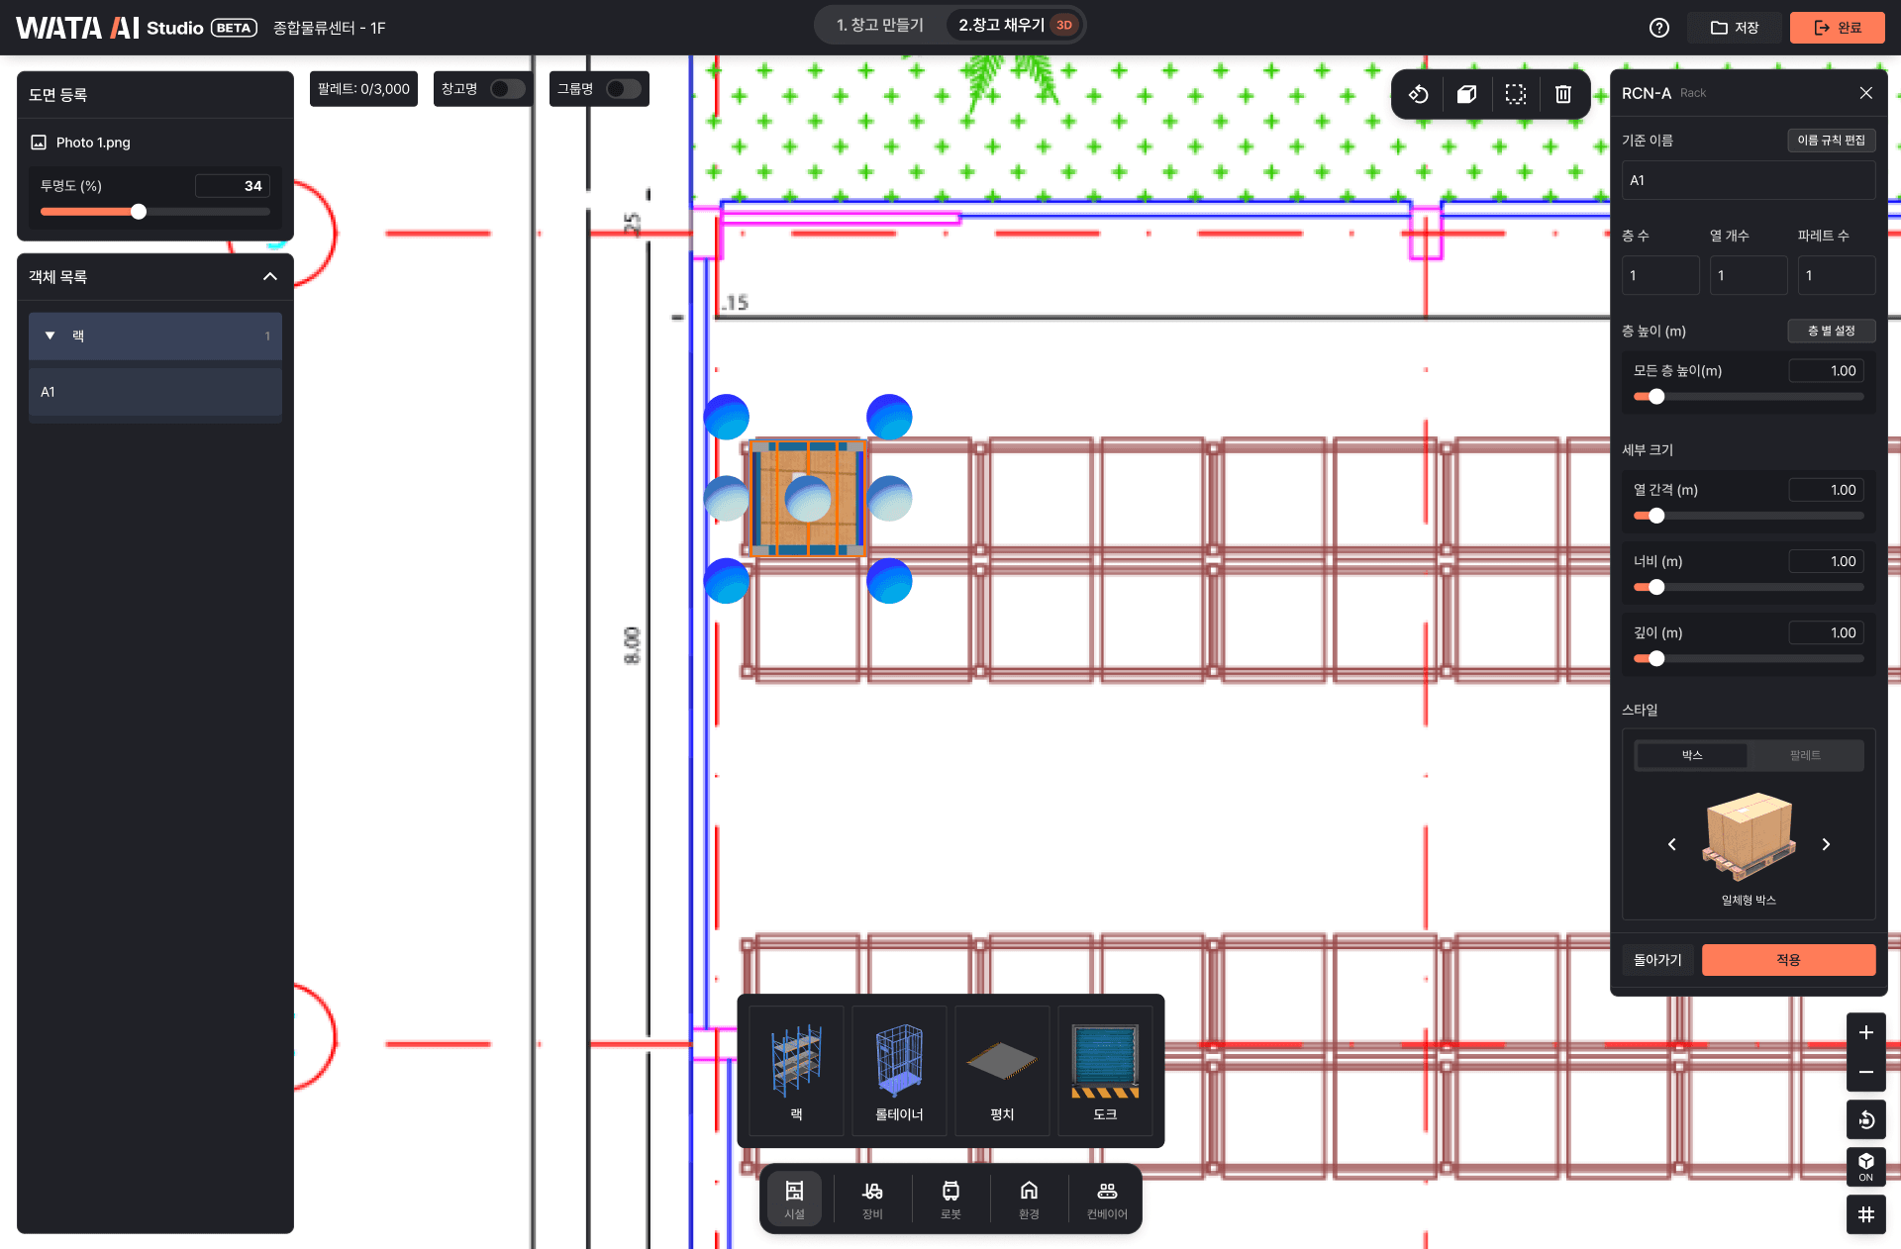Toggle the 창고명 switch
The width and height of the screenshot is (1901, 1249).
pyautogui.click(x=508, y=89)
